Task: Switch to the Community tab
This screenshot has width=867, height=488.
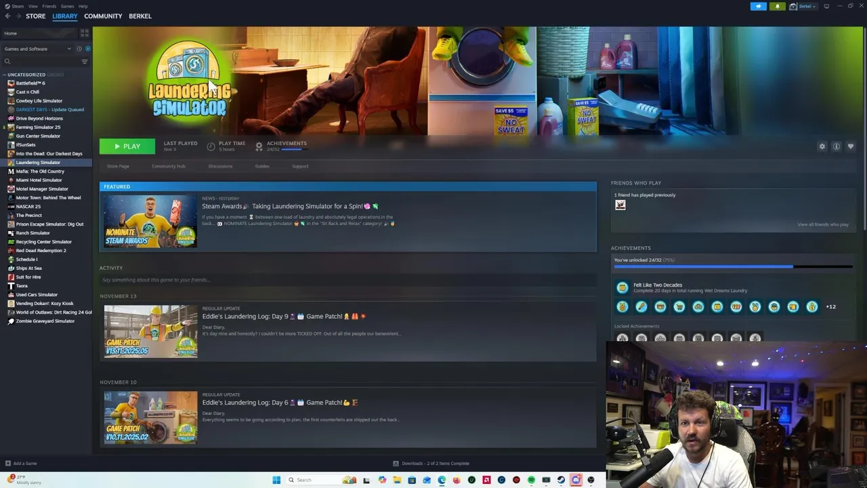Action: coord(103,16)
